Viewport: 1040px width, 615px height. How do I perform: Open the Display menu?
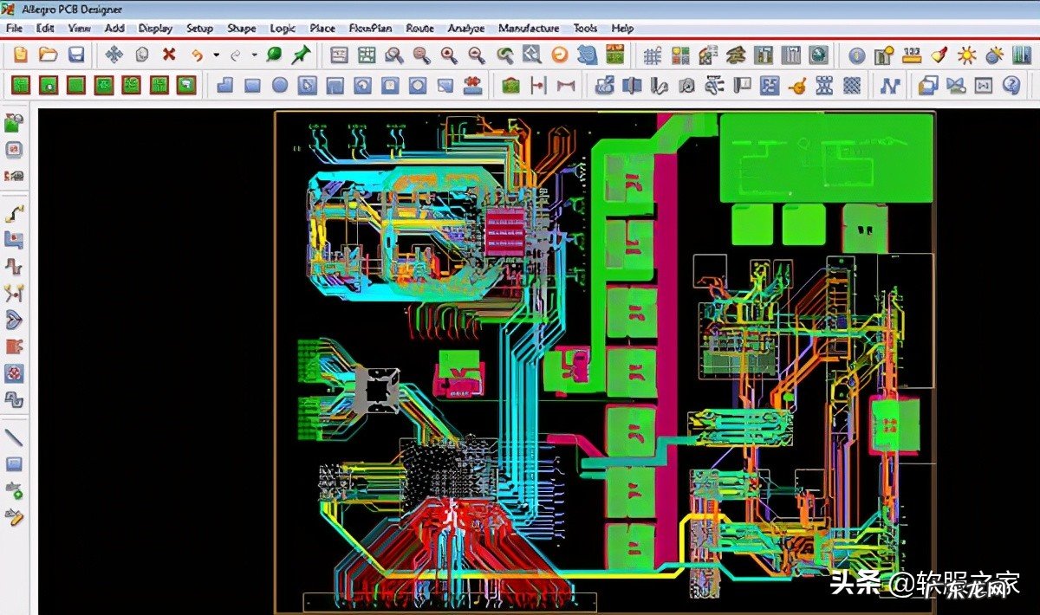click(x=155, y=28)
